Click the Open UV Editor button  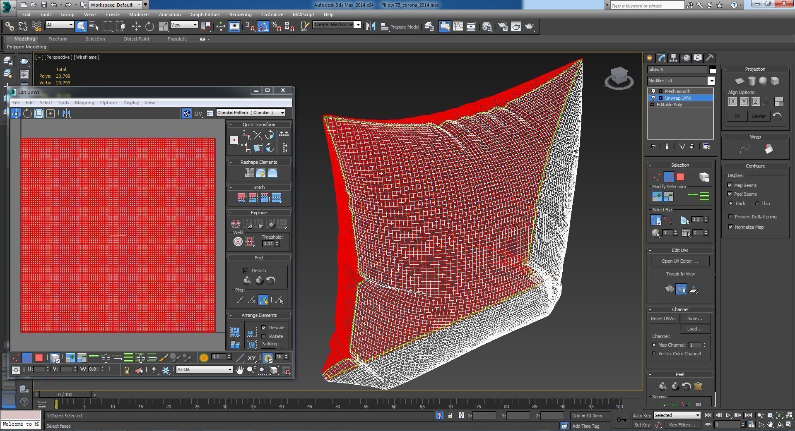(680, 261)
